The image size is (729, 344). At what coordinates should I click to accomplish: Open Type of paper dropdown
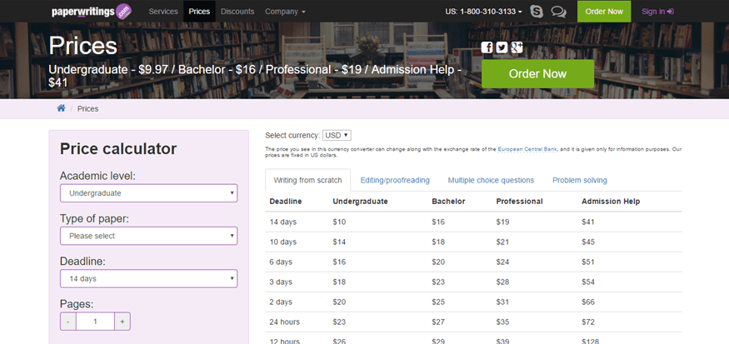(149, 236)
